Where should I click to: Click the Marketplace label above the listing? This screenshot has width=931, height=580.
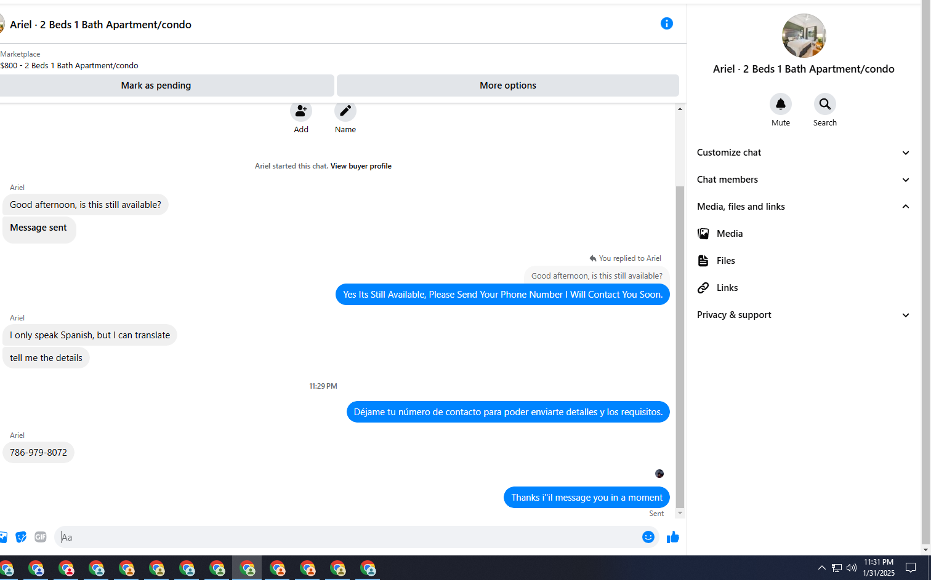tap(20, 54)
